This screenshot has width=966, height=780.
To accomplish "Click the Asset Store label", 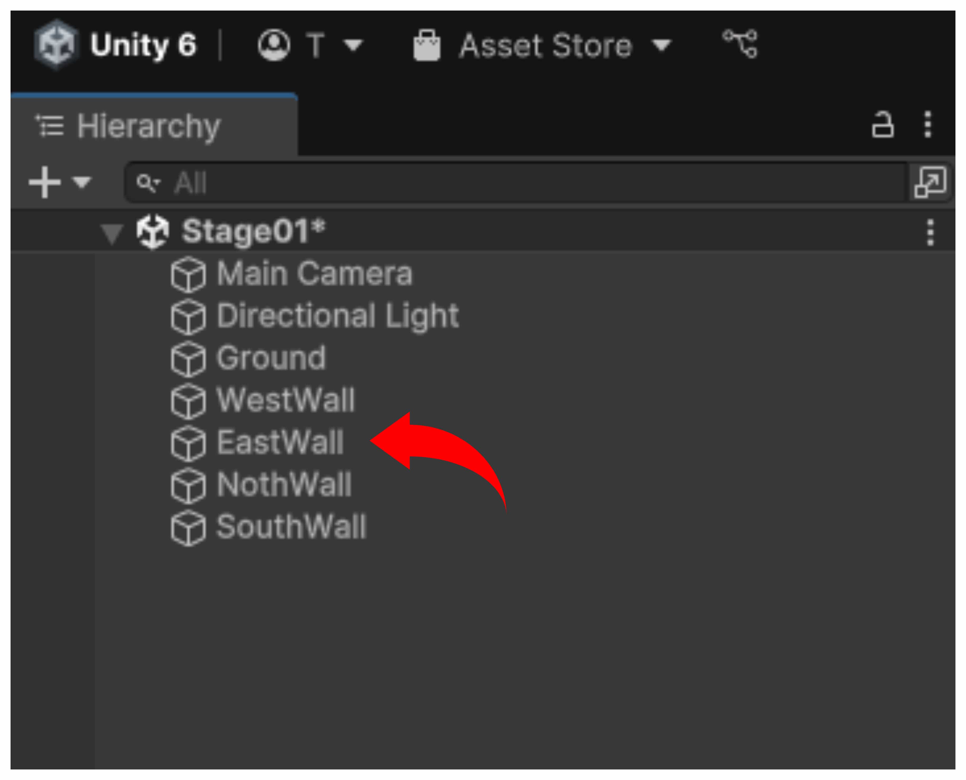I will (x=546, y=45).
